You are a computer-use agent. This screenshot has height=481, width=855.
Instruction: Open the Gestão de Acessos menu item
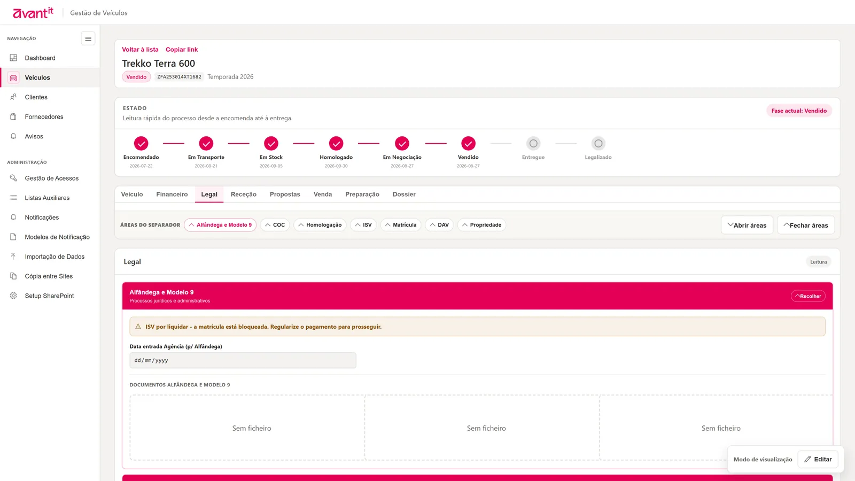coord(50,178)
